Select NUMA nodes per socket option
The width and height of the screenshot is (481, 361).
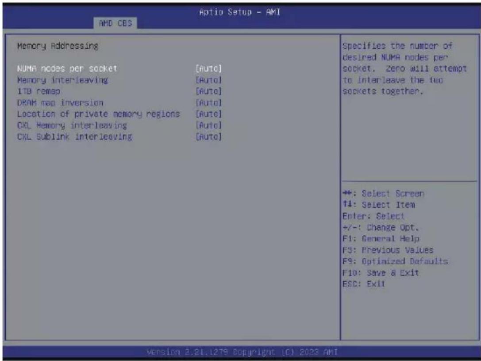point(67,69)
